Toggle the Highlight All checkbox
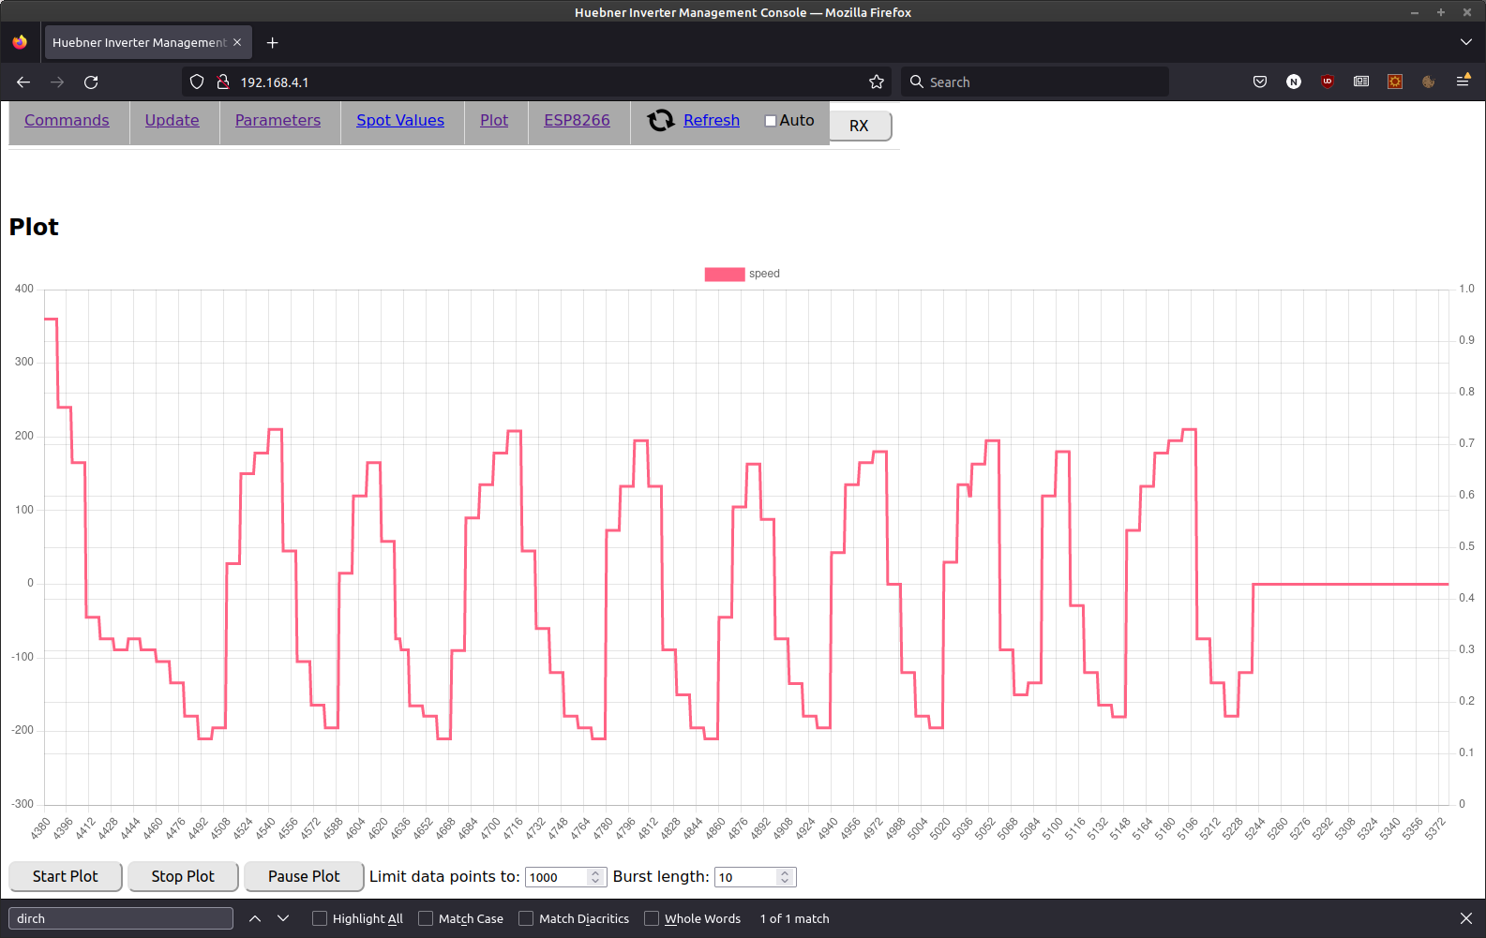The image size is (1486, 938). (320, 918)
